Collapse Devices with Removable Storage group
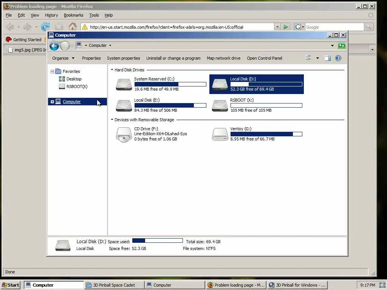The height and width of the screenshot is (290, 387). tap(112, 120)
